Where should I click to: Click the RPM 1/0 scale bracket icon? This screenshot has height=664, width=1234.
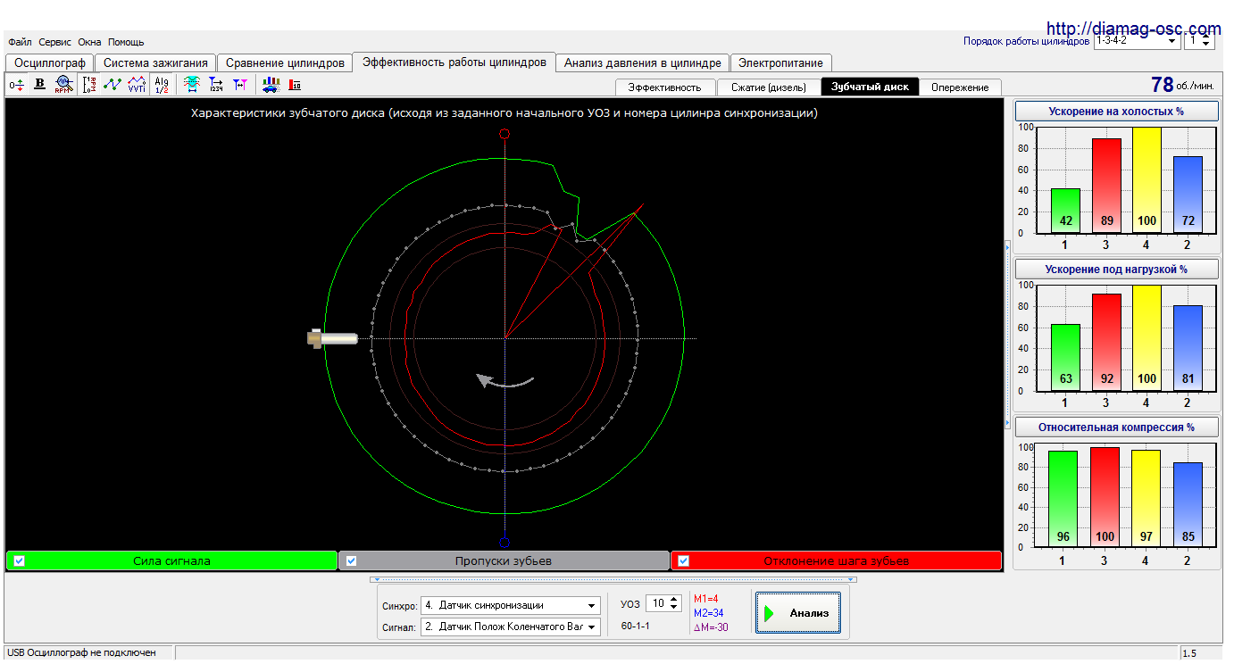tap(88, 85)
